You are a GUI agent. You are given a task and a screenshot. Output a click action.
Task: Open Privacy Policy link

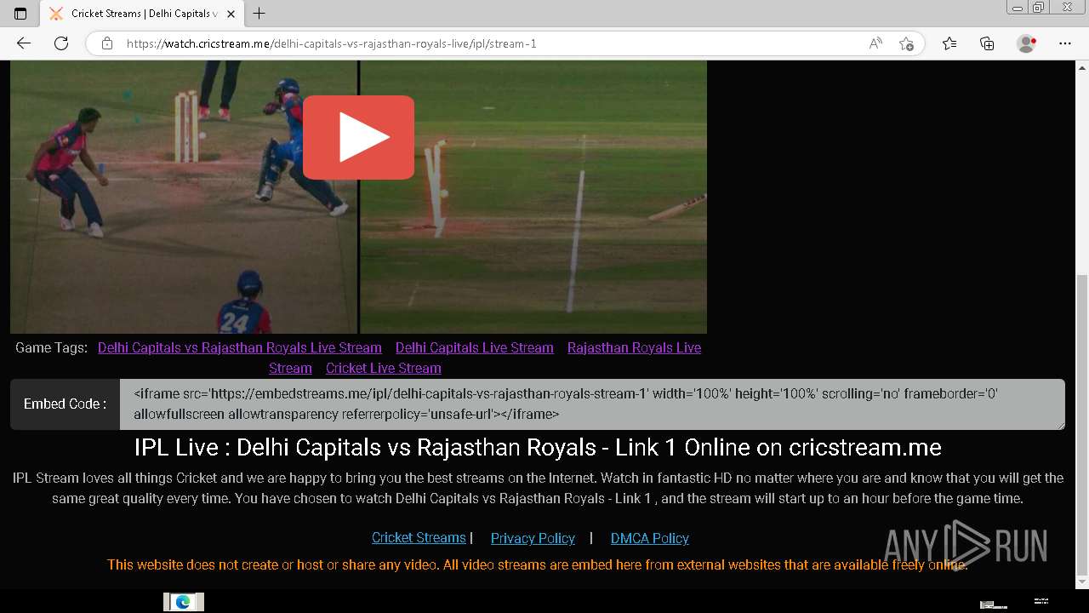[x=533, y=538]
